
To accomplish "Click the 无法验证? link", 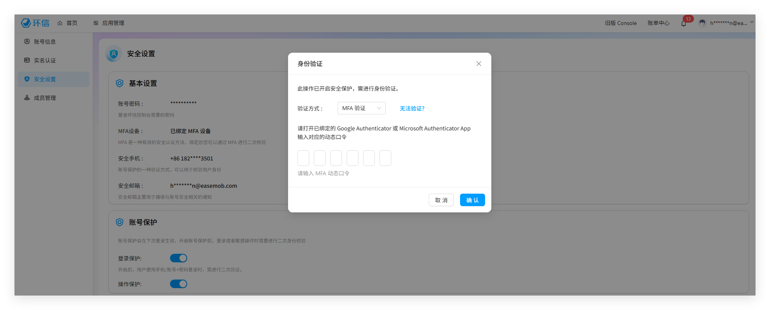I will pos(412,109).
